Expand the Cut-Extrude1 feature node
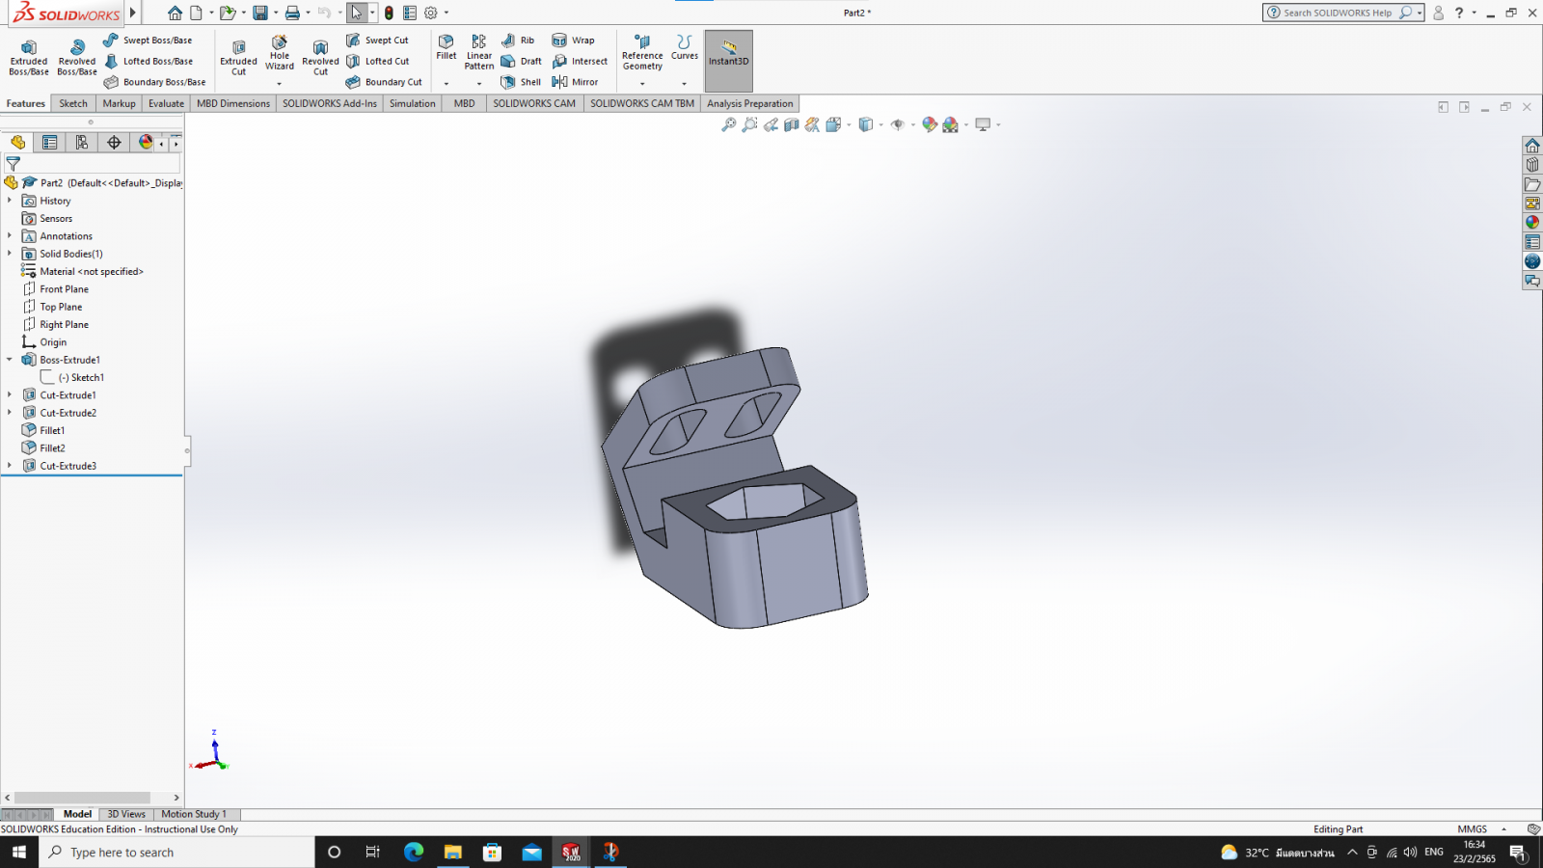 tap(10, 394)
